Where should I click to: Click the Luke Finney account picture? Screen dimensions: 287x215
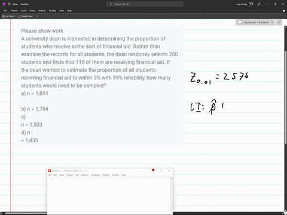[251, 4]
